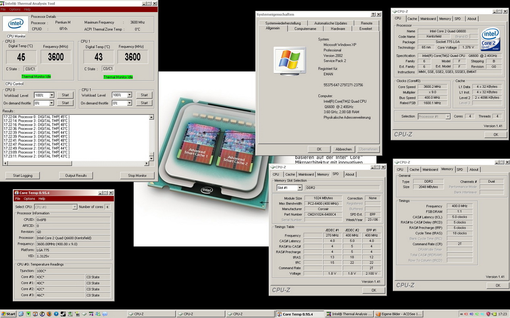Switch to Systemwiederherstellung tab
This screenshot has height=318, width=510.
point(283,23)
